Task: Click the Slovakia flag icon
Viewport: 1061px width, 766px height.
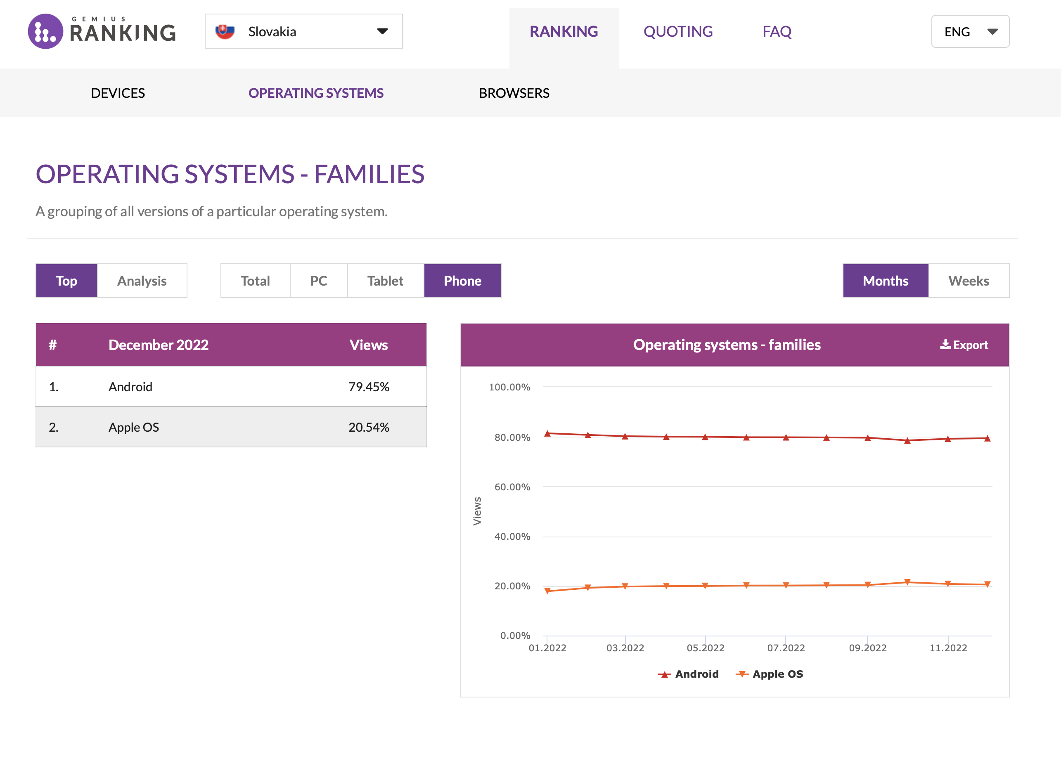Action: [x=225, y=31]
